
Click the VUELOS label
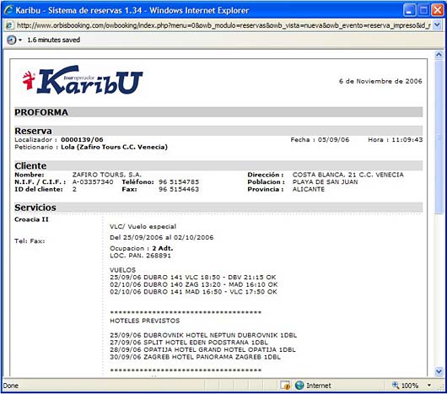pyautogui.click(x=123, y=270)
